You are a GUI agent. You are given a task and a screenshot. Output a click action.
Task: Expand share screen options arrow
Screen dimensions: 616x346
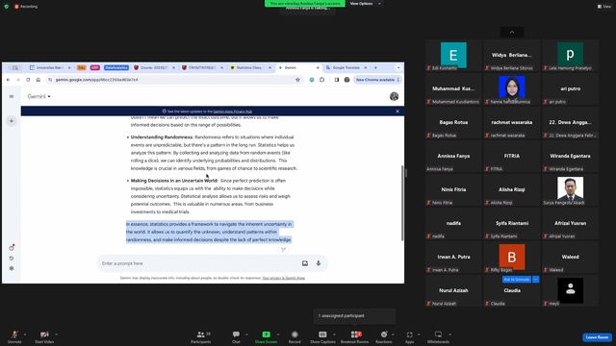[278, 334]
